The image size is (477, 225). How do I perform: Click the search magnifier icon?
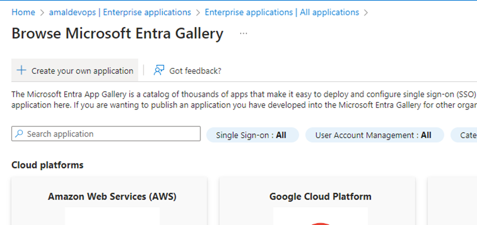(19, 134)
